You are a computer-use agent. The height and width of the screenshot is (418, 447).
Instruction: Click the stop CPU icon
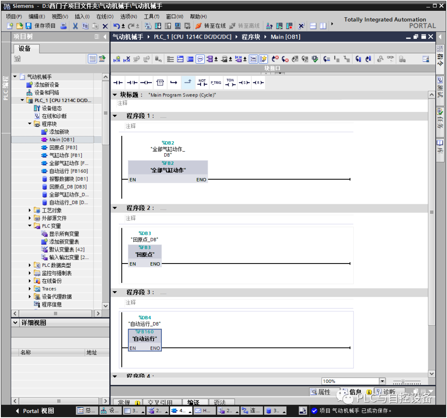click(289, 26)
